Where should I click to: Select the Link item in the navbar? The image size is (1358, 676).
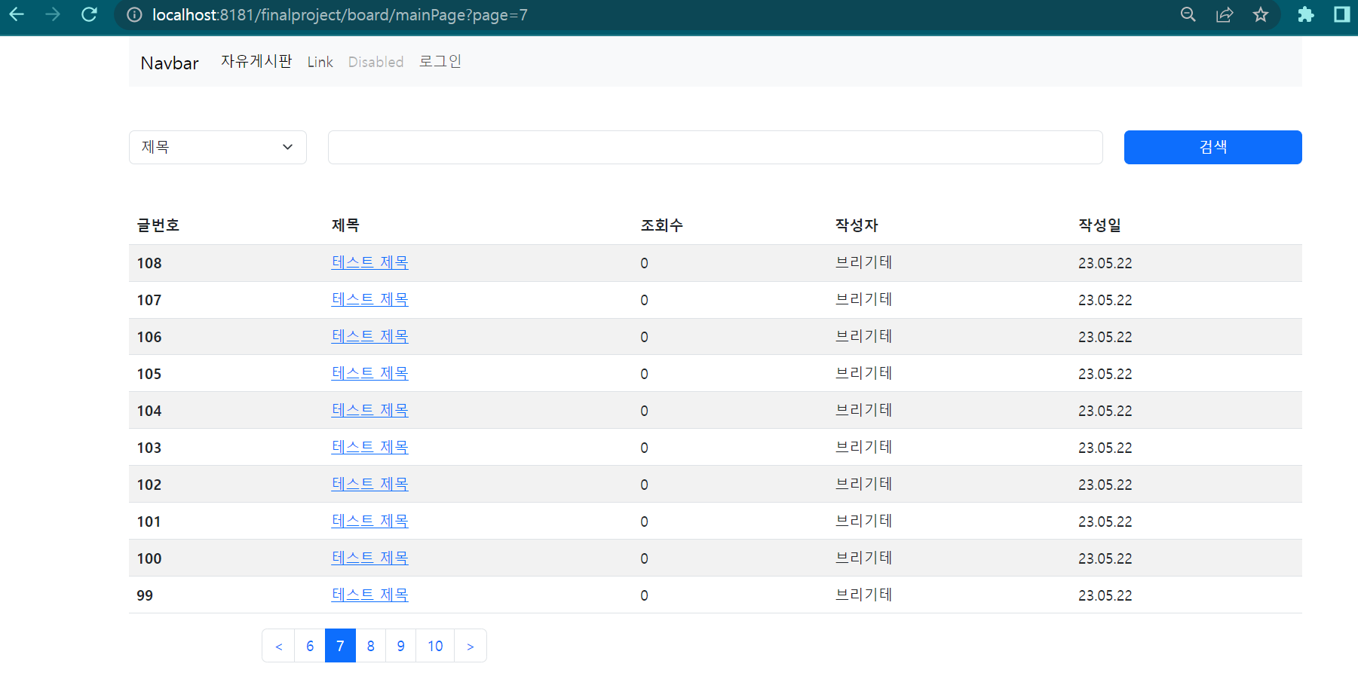pyautogui.click(x=320, y=62)
